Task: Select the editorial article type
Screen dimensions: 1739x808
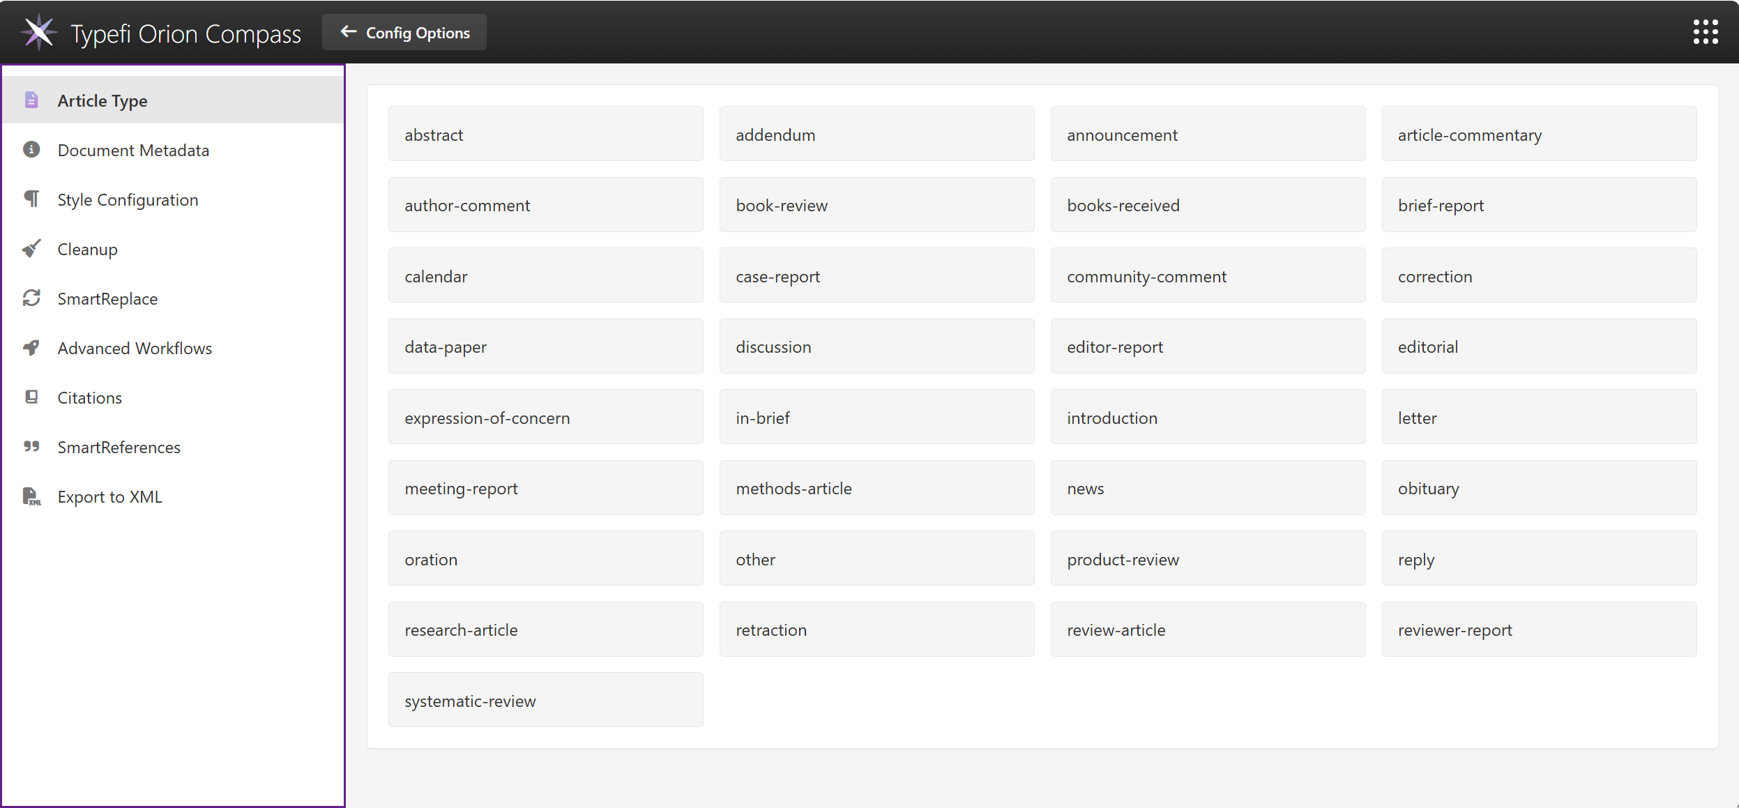Action: click(1538, 346)
